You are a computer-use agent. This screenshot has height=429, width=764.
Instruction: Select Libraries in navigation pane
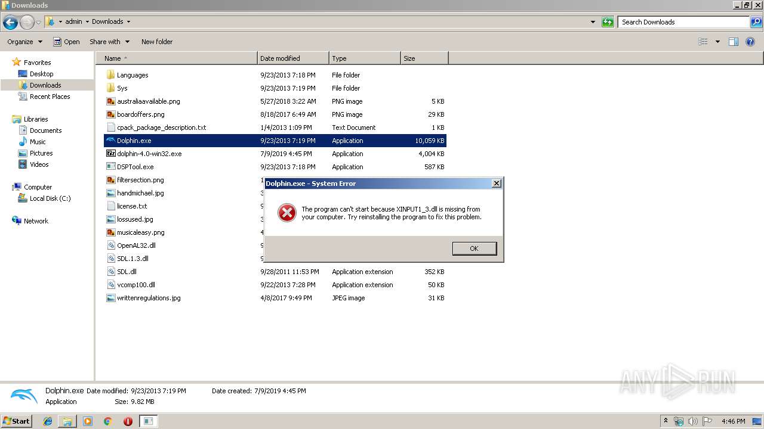coord(36,119)
